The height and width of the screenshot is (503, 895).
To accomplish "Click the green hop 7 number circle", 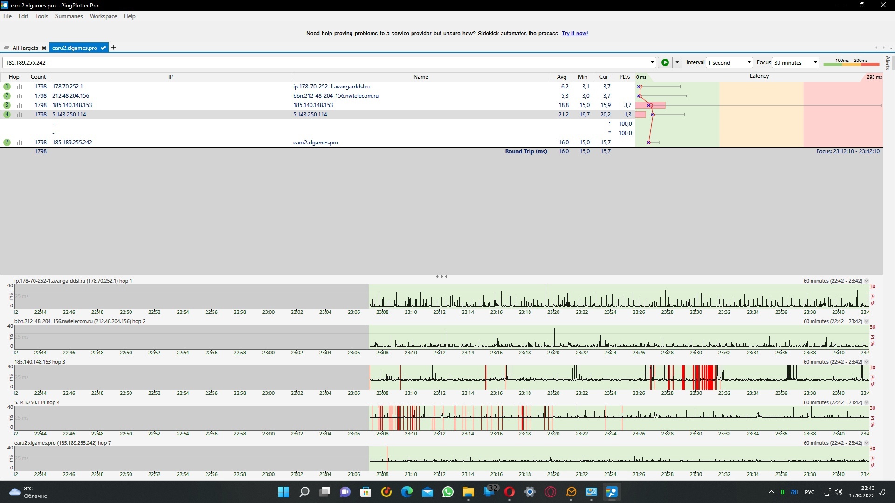I will click(x=7, y=143).
